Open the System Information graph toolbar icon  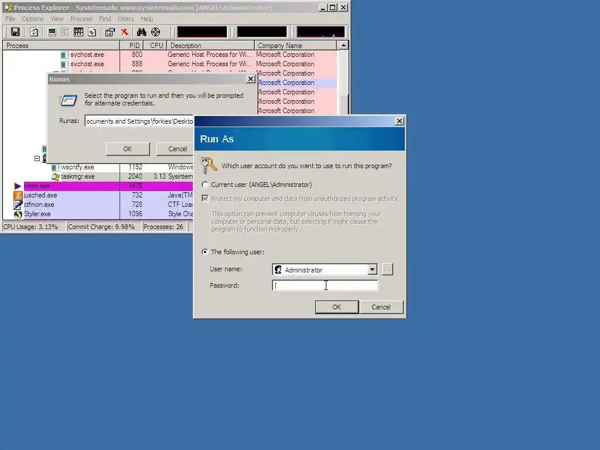pyautogui.click(x=52, y=32)
